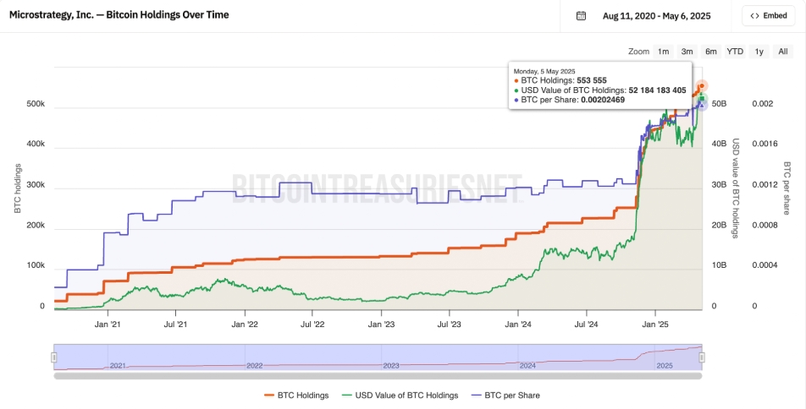Click the 50B axis label
This screenshot has width=806, height=409.
pyautogui.click(x=718, y=104)
